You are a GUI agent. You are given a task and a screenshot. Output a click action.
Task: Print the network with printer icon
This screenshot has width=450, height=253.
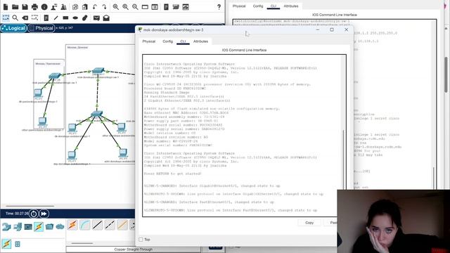coord(34,7)
